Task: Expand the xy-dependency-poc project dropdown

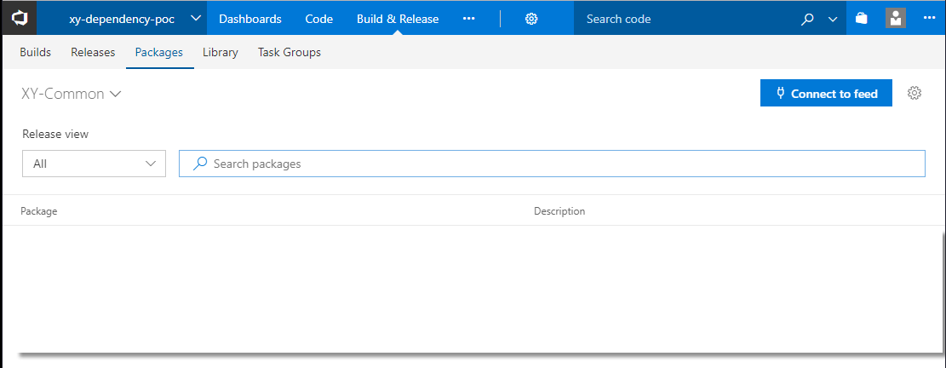Action: [196, 19]
